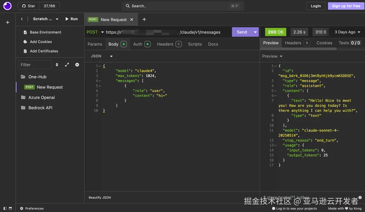Expand all folders using the arrows icon
The width and height of the screenshot is (365, 212).
67,65
